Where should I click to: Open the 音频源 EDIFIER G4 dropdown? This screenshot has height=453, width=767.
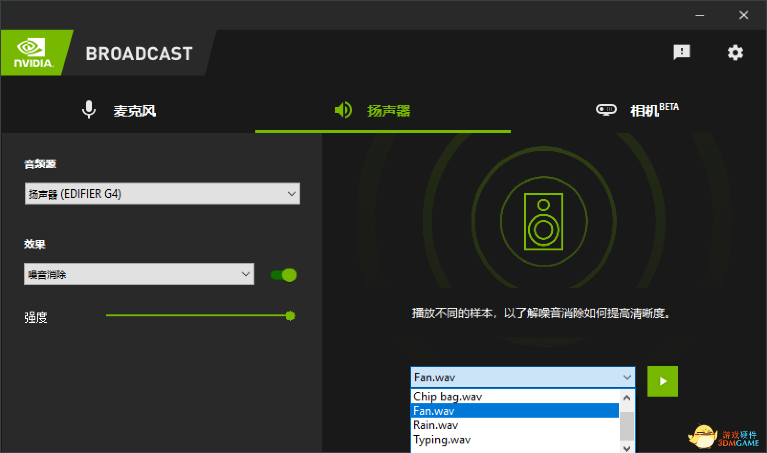(162, 194)
